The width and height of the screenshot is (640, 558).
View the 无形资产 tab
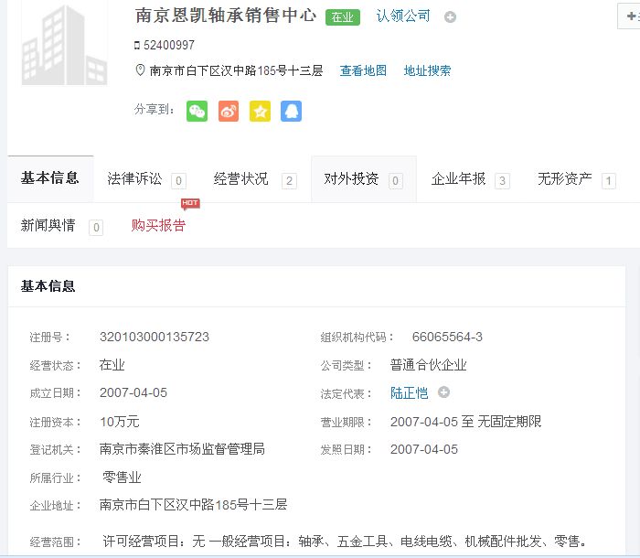[565, 179]
